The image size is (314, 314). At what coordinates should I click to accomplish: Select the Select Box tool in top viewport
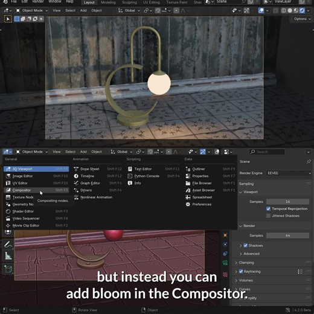click(x=8, y=19)
